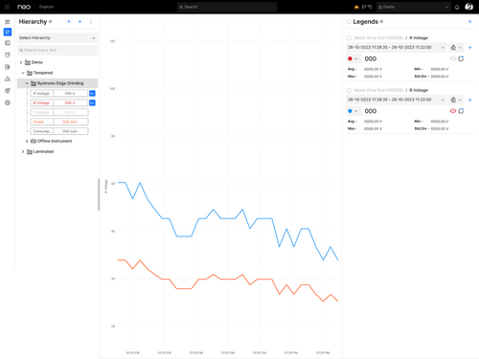Image resolution: width=479 pixels, height=359 pixels.
Task: Click the blue chart button on the B Voltage row
Action: coord(92,102)
